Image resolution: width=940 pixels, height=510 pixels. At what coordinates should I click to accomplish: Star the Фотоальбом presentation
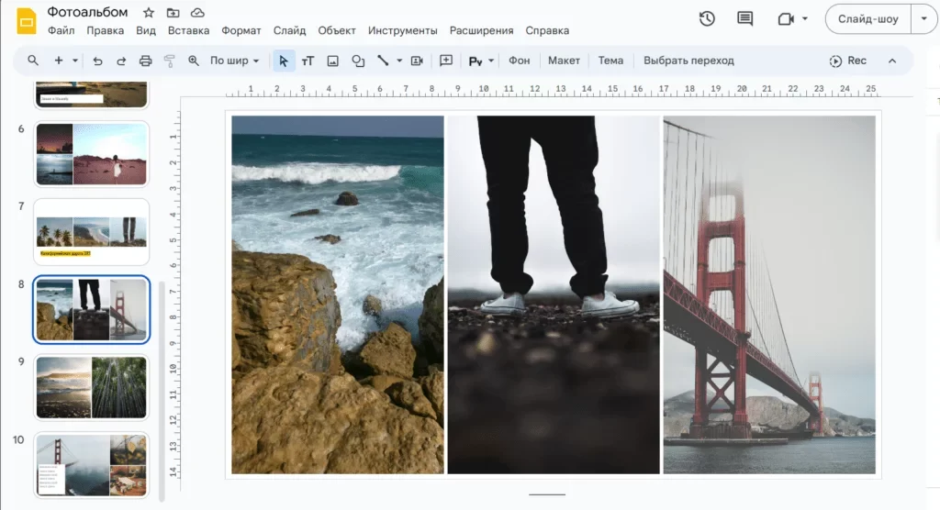149,13
